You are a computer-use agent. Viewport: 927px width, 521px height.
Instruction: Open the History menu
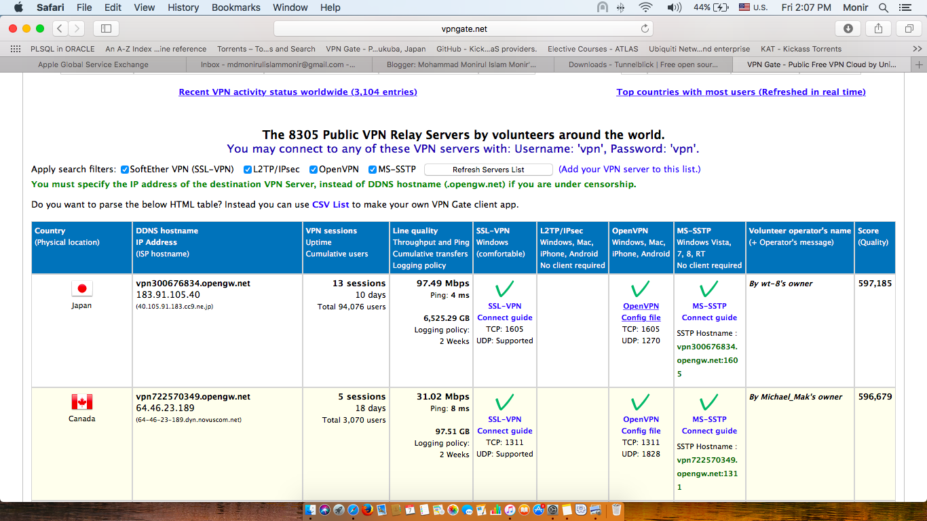click(183, 7)
